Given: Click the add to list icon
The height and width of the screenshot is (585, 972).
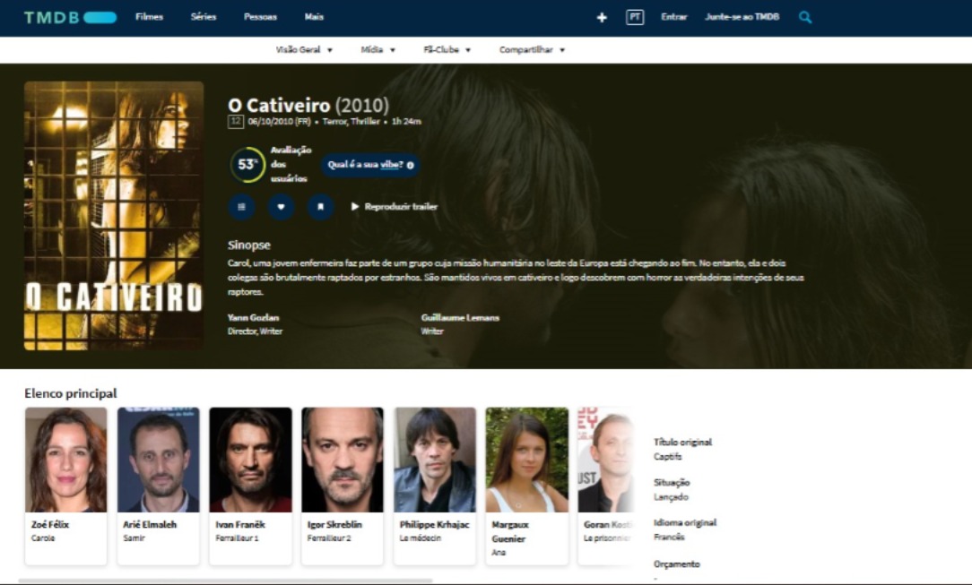Looking at the screenshot, I should tap(241, 206).
